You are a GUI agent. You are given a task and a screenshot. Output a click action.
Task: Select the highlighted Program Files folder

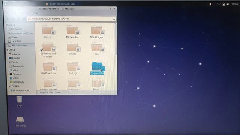97,68
